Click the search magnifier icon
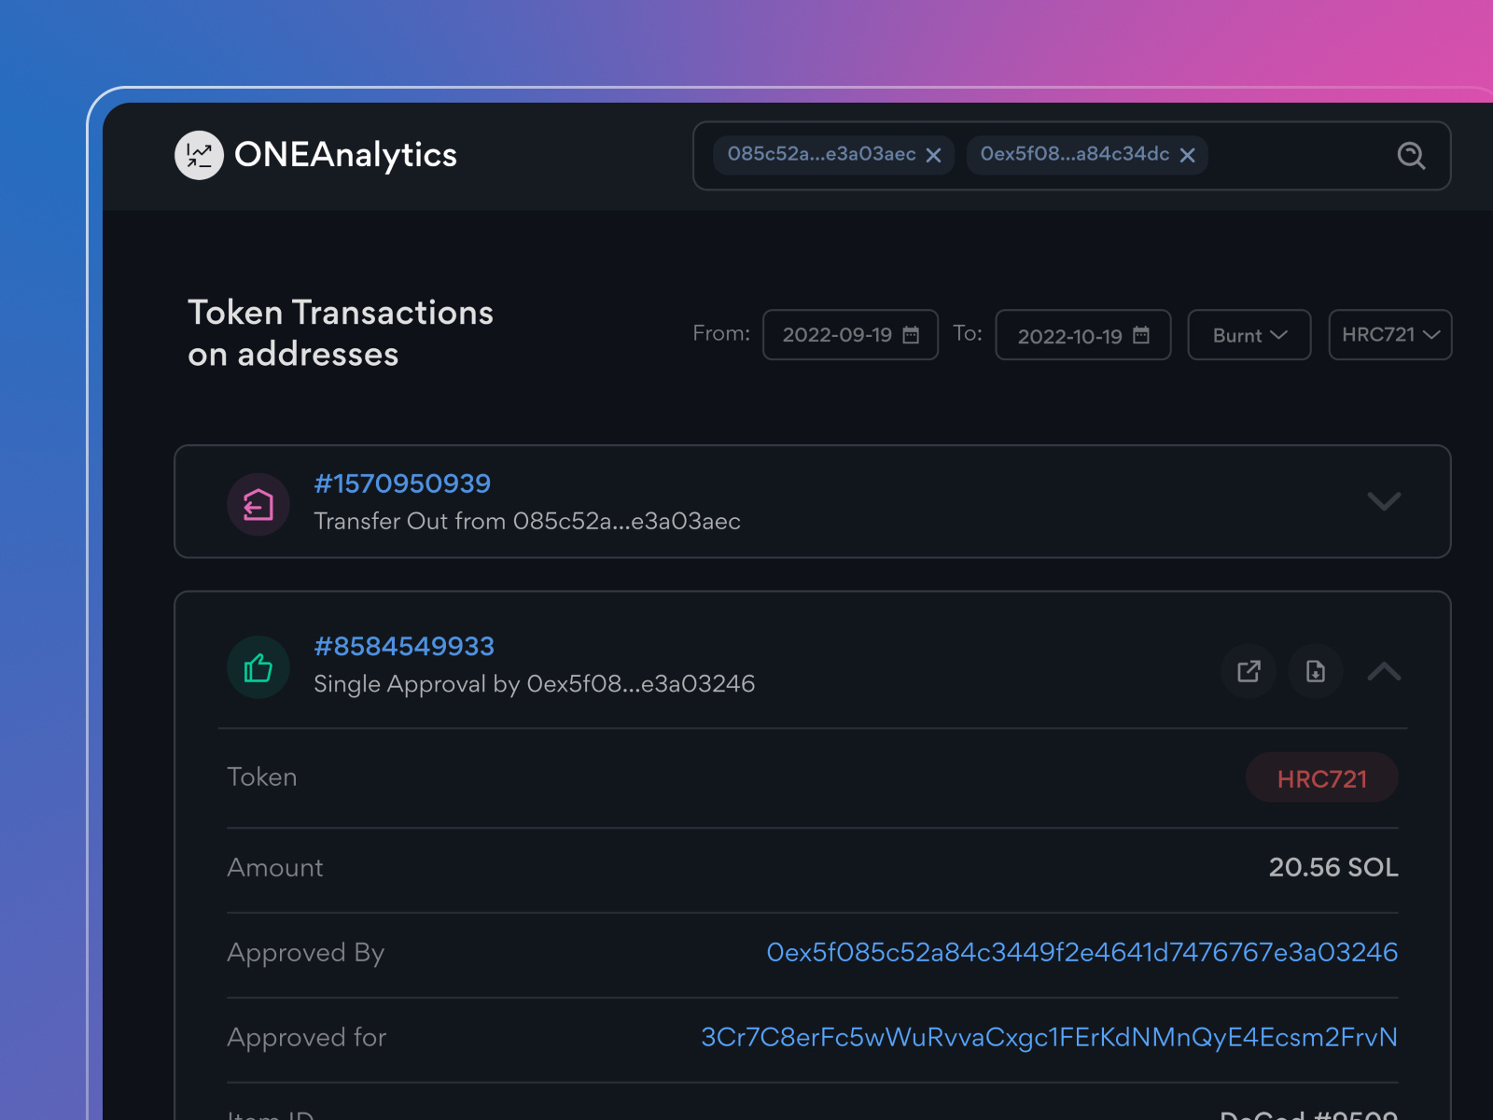Viewport: 1493px width, 1120px height. click(x=1412, y=156)
